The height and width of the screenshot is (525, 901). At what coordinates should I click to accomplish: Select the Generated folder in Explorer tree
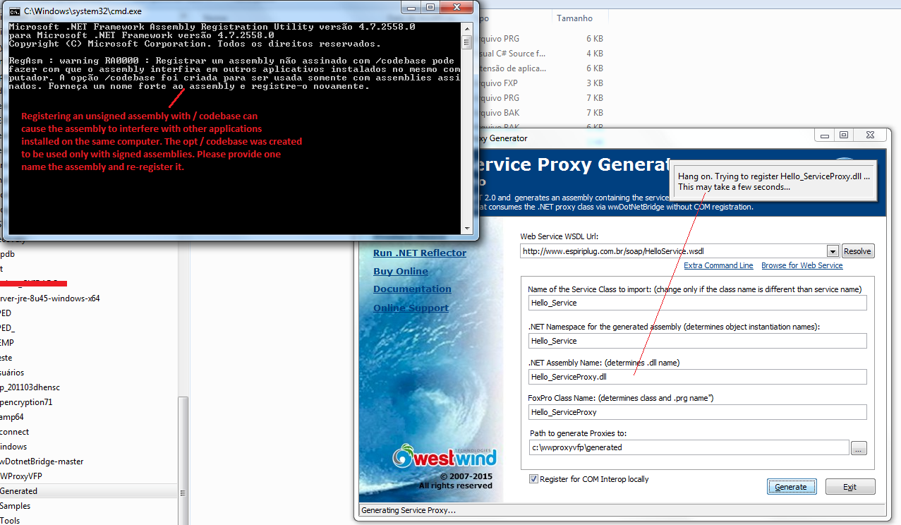pyautogui.click(x=19, y=491)
